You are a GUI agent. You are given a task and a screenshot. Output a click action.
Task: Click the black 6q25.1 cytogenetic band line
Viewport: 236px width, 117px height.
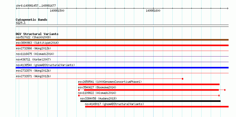(x=122, y=26)
